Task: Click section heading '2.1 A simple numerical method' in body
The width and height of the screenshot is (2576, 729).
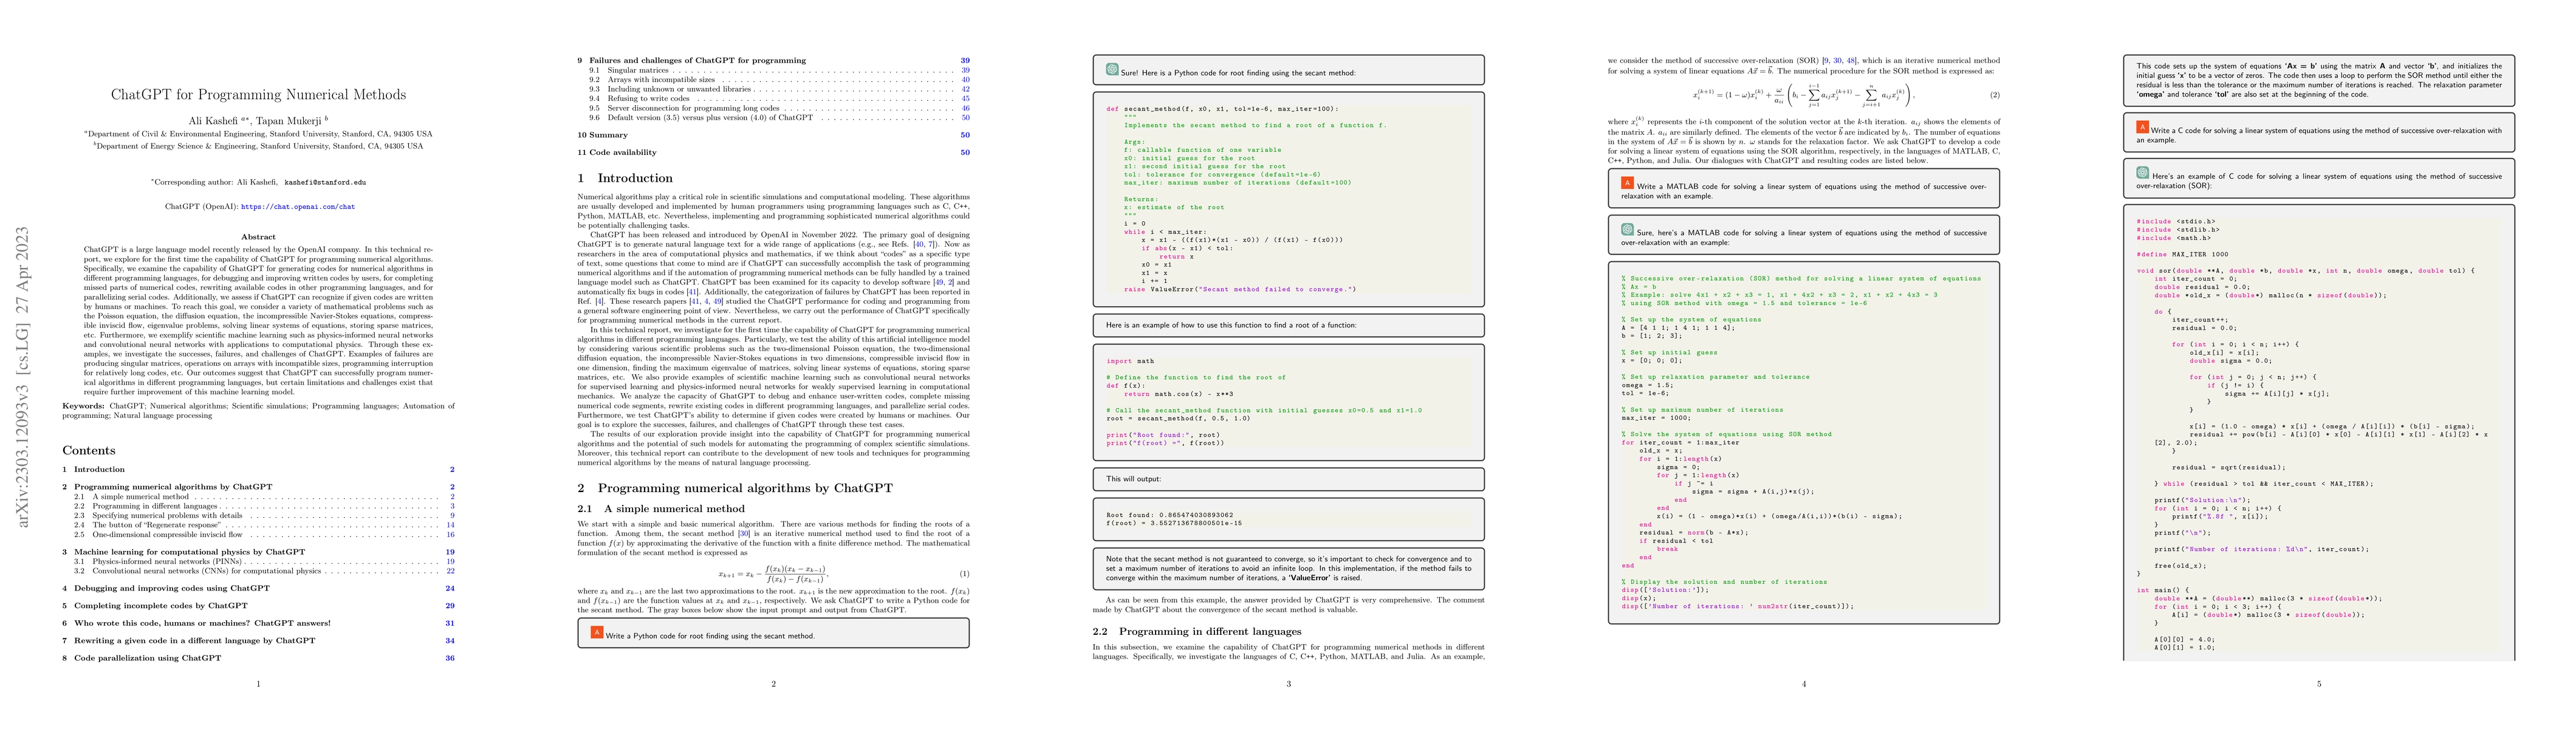Action: [661, 509]
